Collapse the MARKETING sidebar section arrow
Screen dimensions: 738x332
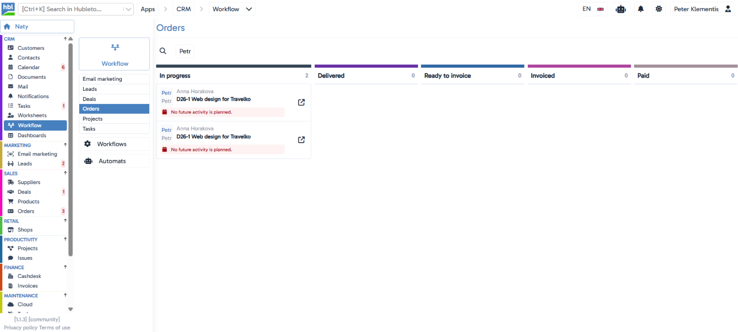[65, 145]
